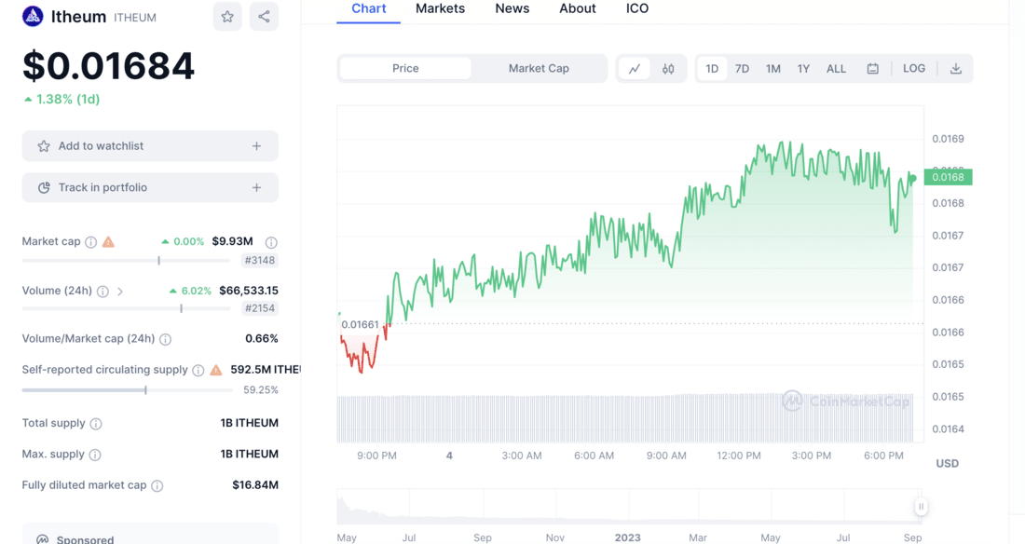Select Price chart toggle
The image size is (1025, 544).
[x=405, y=69]
